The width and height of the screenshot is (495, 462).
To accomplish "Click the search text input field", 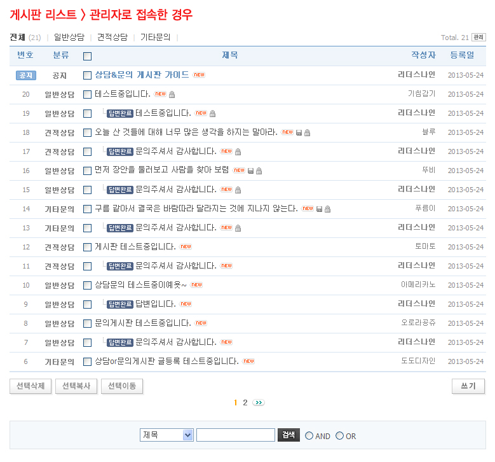I will click(236, 435).
